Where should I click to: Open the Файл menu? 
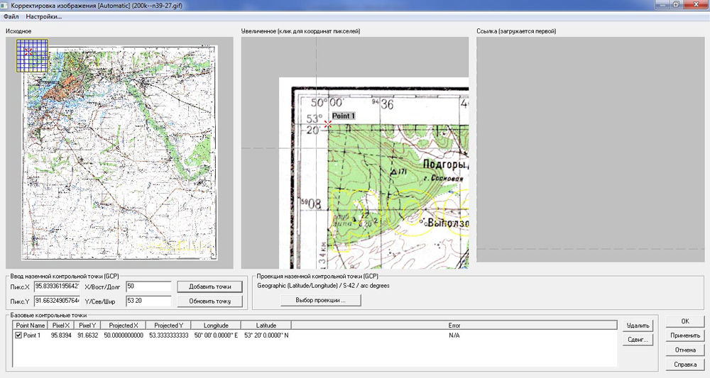(11, 16)
